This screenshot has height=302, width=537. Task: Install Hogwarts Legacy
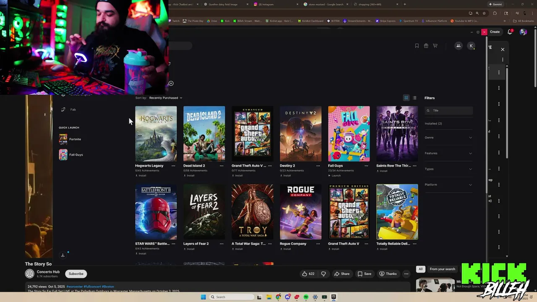[x=141, y=176]
